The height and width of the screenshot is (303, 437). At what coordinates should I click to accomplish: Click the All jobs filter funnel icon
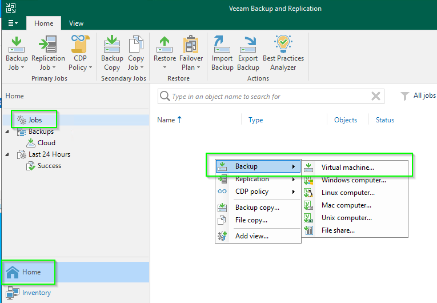click(x=404, y=96)
